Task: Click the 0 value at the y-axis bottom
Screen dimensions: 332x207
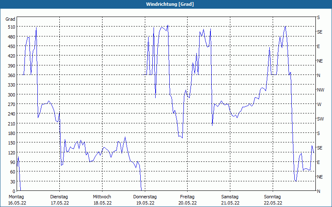Action: coord(13,191)
